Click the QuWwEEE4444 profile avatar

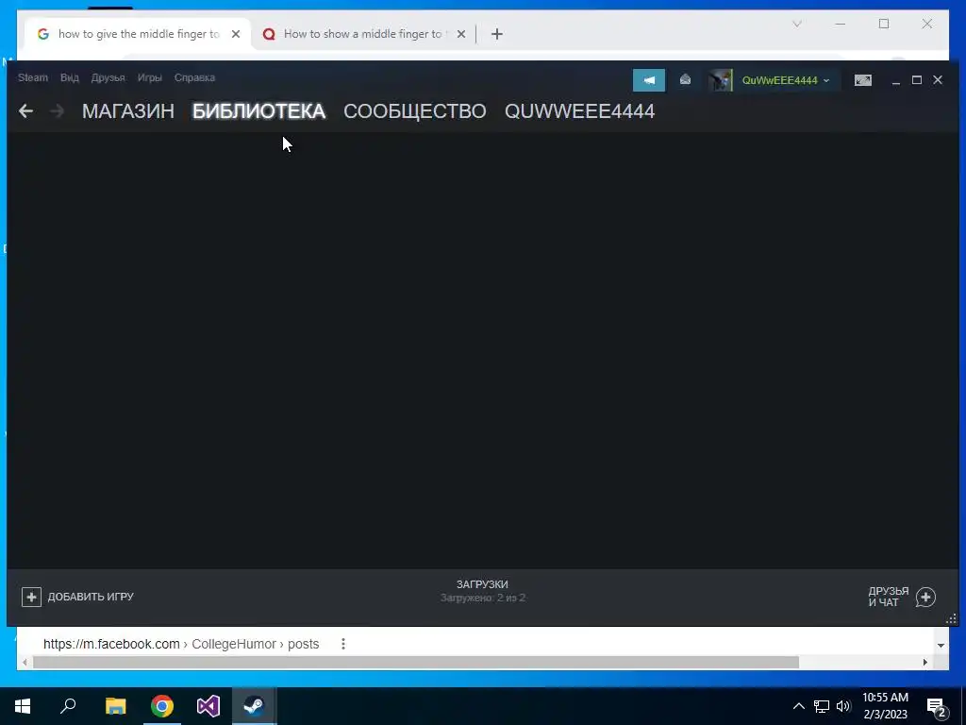pyautogui.click(x=720, y=80)
